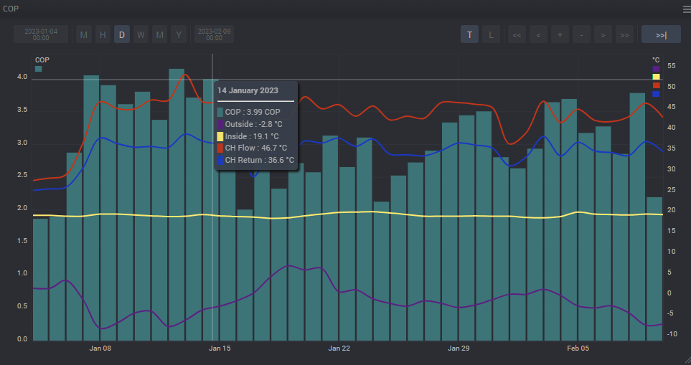The width and height of the screenshot is (691, 365).
Task: Click the red CH Flow legend swatch
Action: (x=656, y=85)
